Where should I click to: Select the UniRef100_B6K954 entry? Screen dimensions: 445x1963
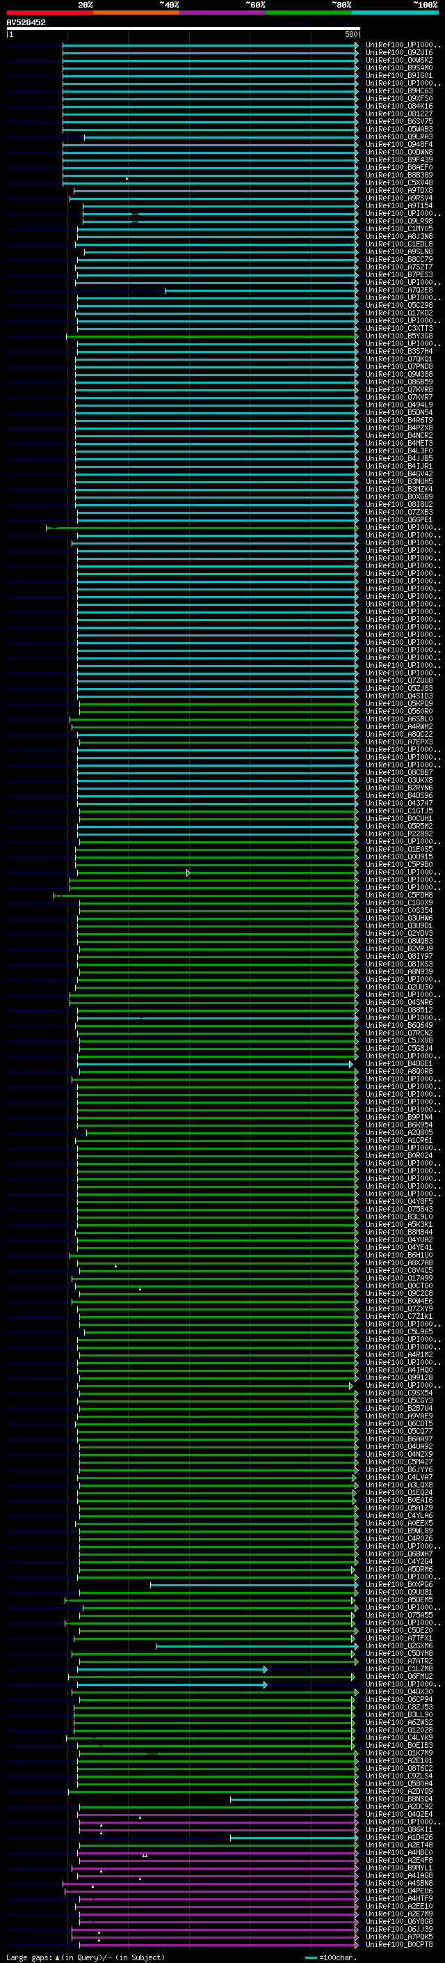click(x=398, y=1125)
